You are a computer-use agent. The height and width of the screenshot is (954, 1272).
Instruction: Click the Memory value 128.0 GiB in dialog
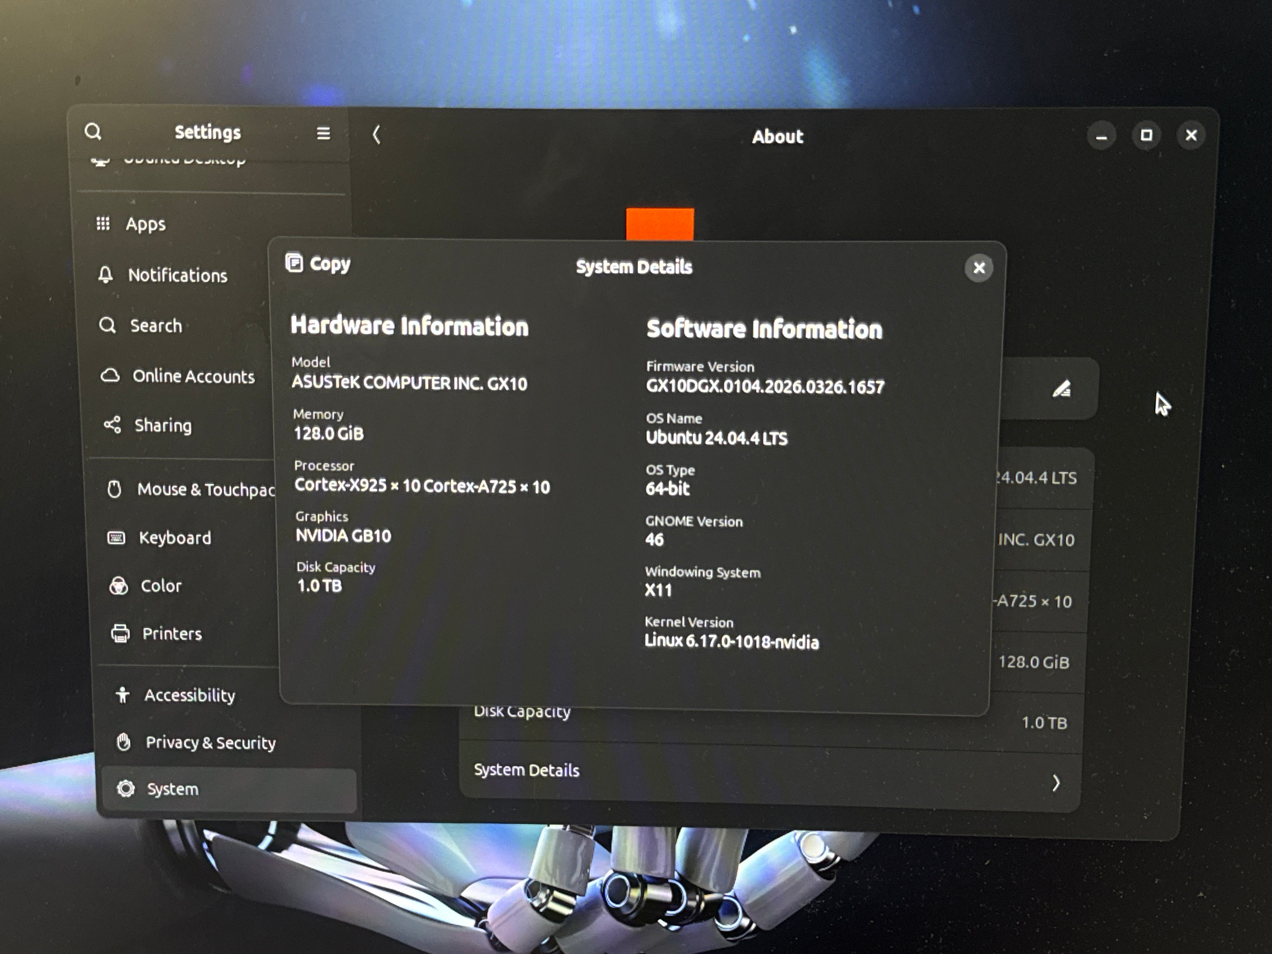pyautogui.click(x=328, y=434)
